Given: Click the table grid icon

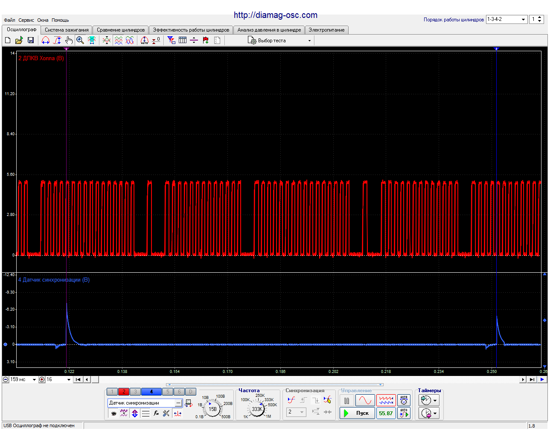Looking at the screenshot, I should [x=183, y=40].
